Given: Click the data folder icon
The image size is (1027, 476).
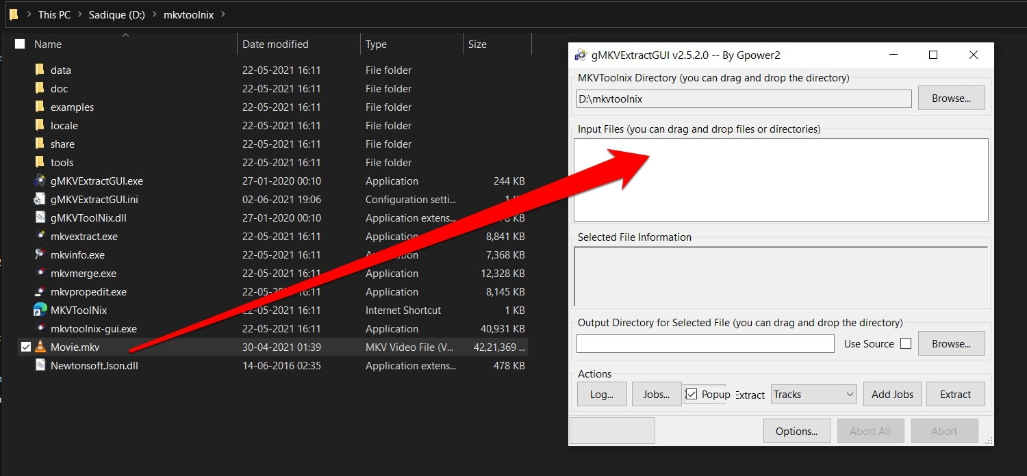Looking at the screenshot, I should coord(40,70).
